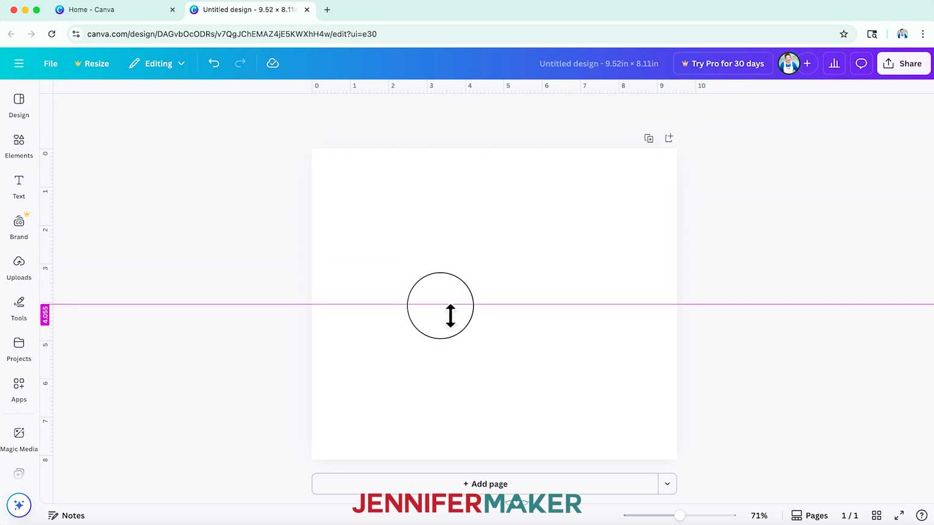Expand the Add page dropdown arrow
The height and width of the screenshot is (525, 934).
click(667, 483)
